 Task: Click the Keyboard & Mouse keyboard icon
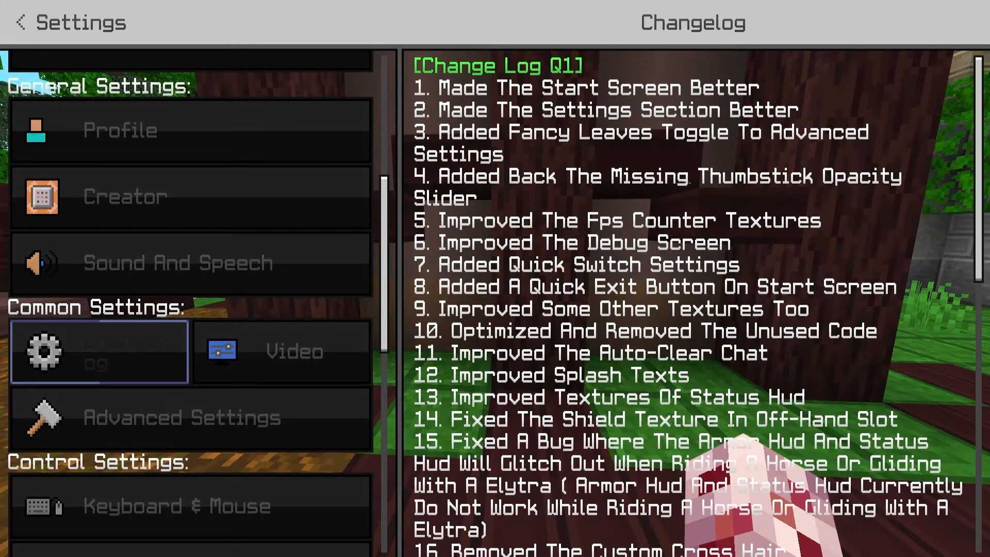coord(44,506)
